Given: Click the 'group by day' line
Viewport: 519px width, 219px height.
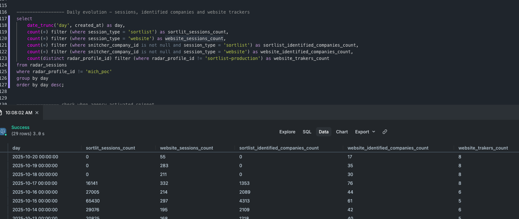Looking at the screenshot, I should click(32, 78).
